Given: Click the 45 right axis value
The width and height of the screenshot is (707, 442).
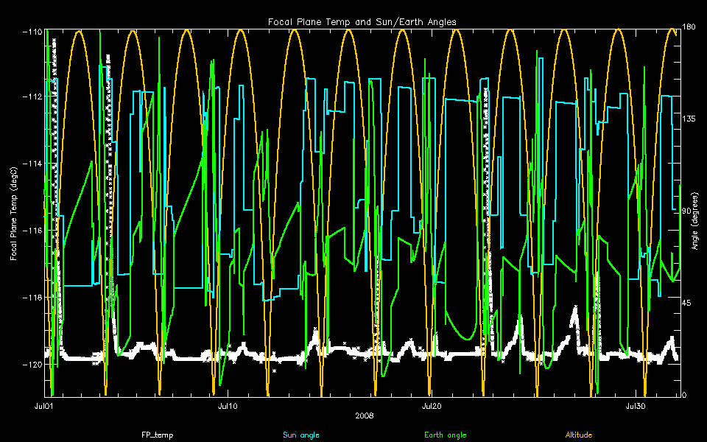Looking at the screenshot, I should point(686,303).
